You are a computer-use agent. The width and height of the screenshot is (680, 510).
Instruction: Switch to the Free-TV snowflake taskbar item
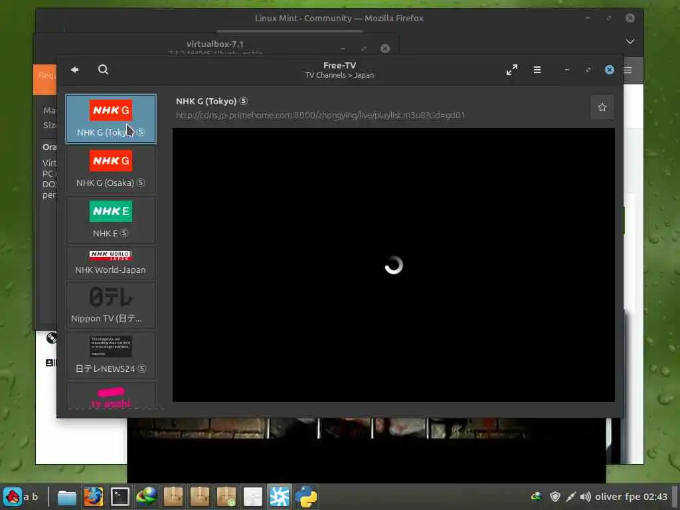coord(280,497)
